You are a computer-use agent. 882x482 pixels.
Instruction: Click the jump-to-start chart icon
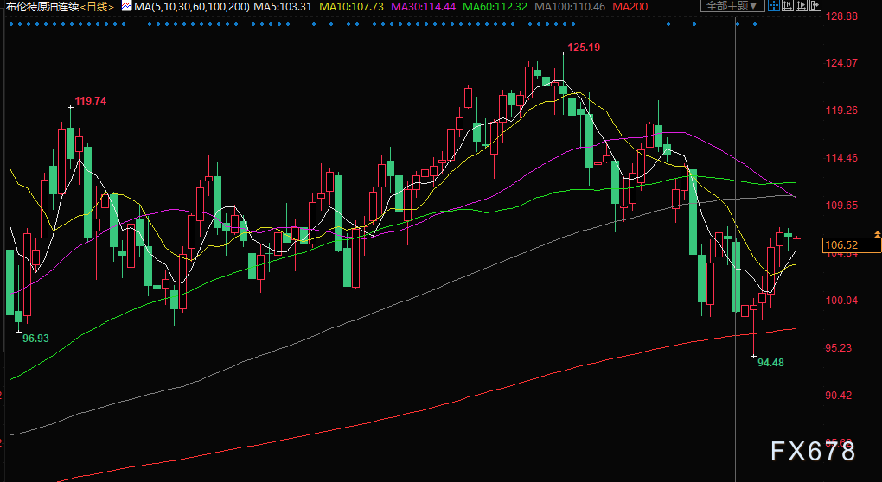pyautogui.click(x=788, y=6)
